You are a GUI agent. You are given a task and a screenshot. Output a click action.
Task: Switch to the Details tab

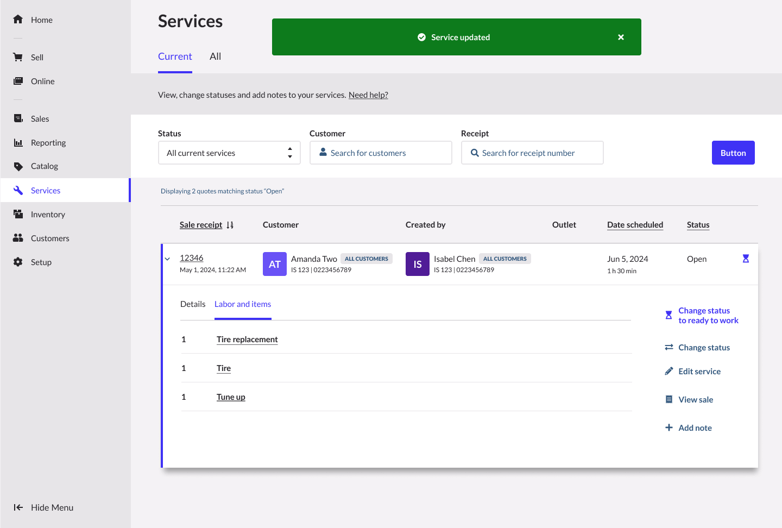coord(193,304)
